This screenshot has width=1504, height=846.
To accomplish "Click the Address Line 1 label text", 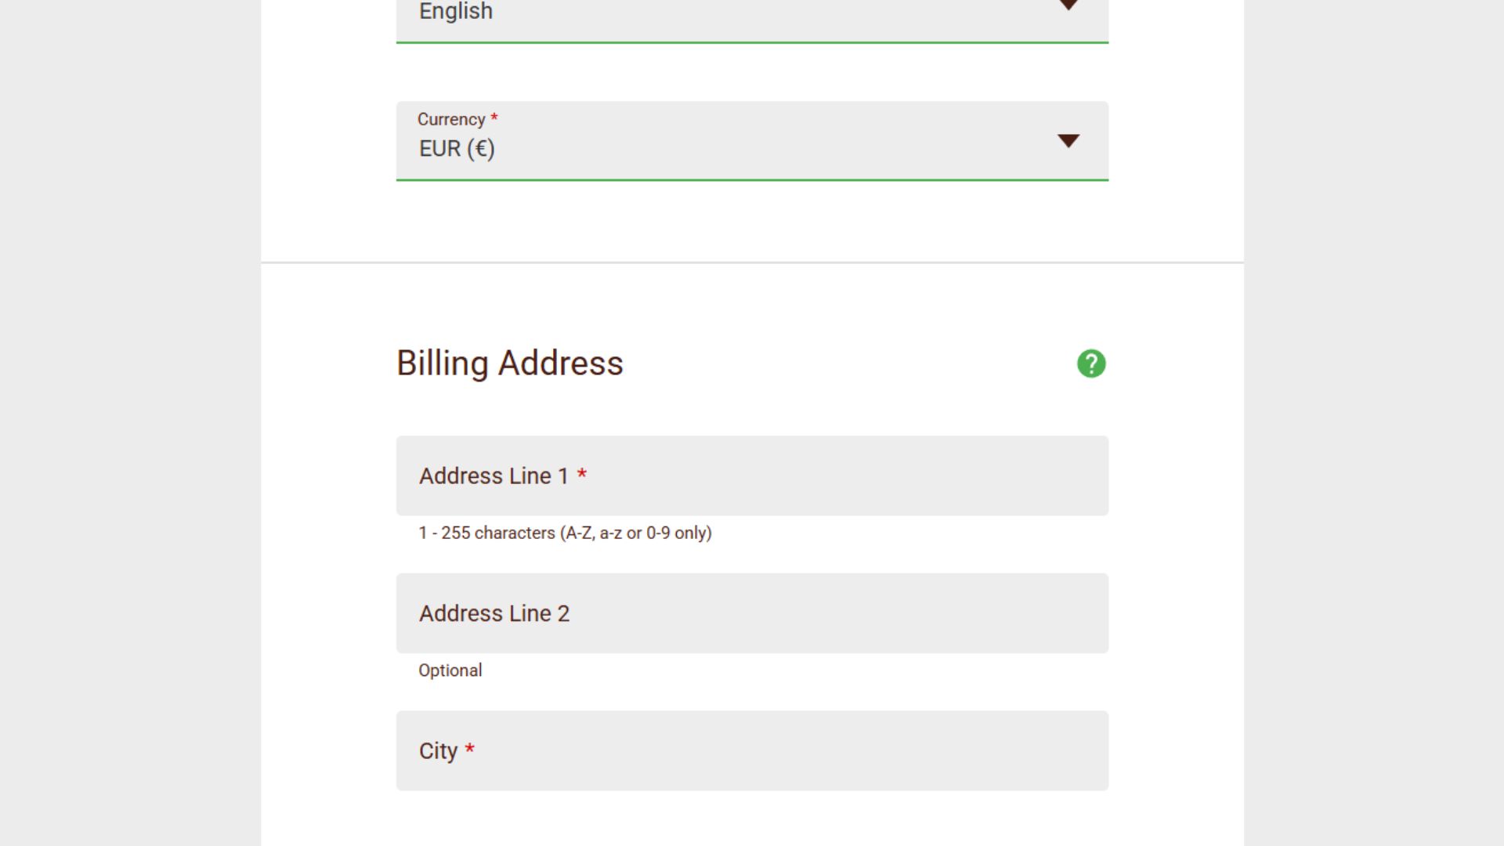I will pos(493,475).
